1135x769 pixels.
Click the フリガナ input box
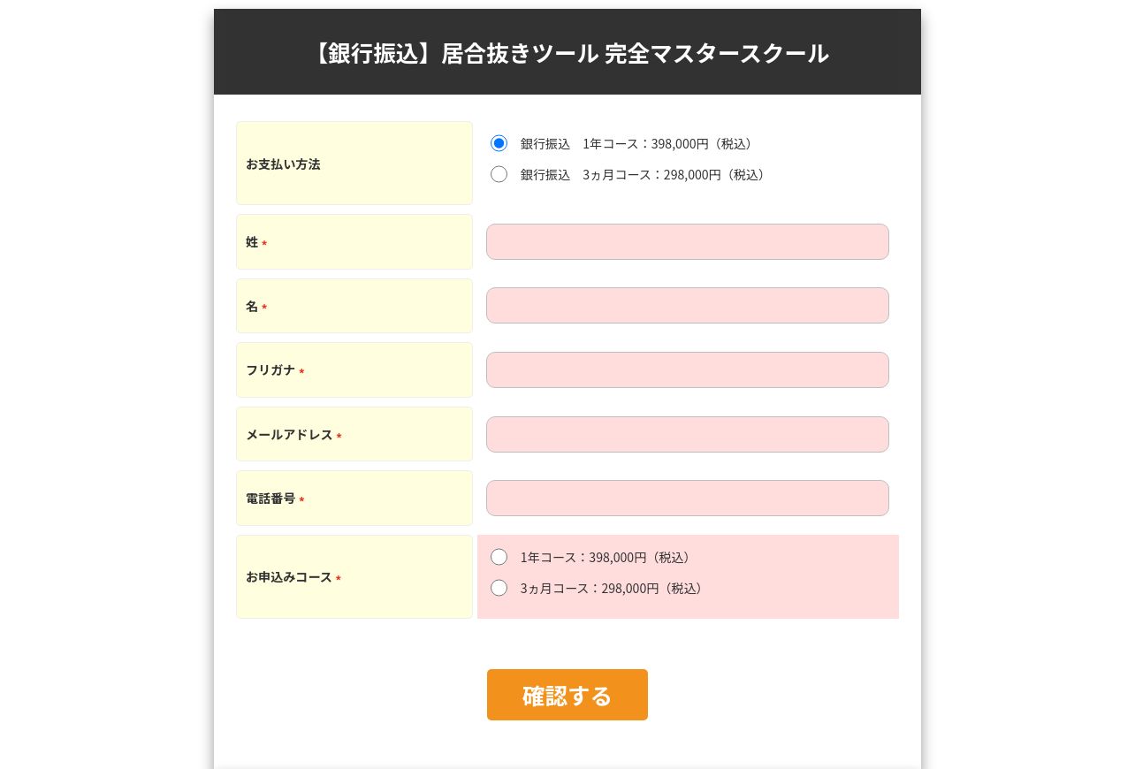(x=687, y=369)
